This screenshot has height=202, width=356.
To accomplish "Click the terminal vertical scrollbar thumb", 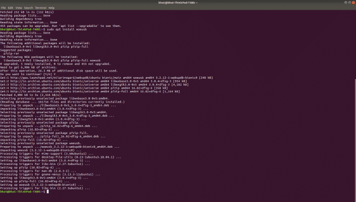I will (355, 140).
